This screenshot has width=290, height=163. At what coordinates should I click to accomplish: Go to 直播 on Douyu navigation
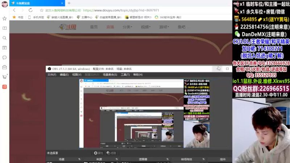pos(110,27)
